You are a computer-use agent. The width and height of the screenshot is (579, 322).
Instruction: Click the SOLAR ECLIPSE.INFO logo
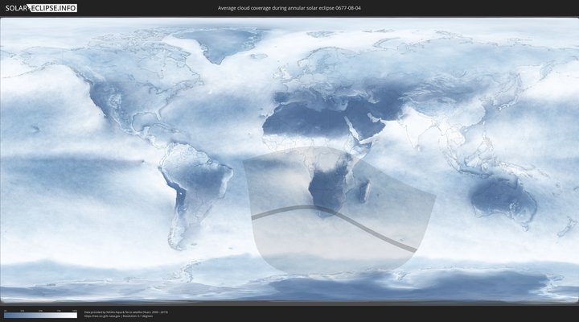[x=40, y=7]
